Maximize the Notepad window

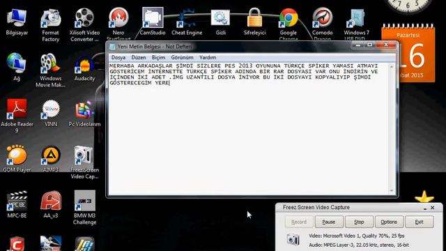[x=370, y=45]
